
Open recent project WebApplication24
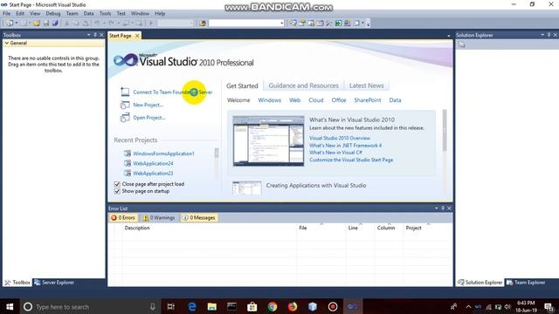153,163
